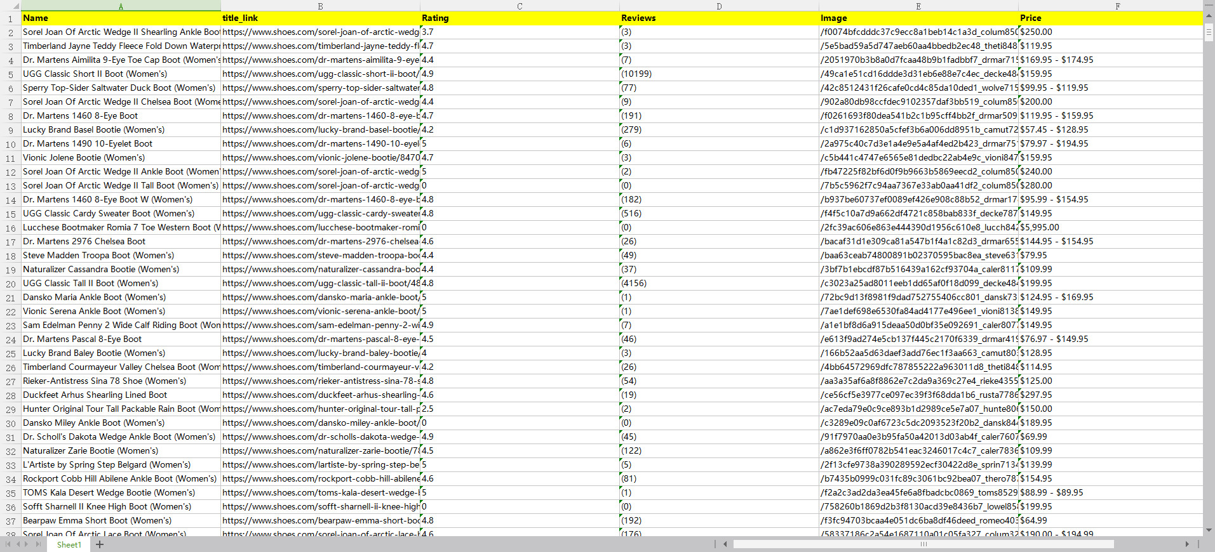The width and height of the screenshot is (1215, 552).
Task: Select Vionic Jolene Bootie (Women's) cell
Action: [x=121, y=158]
